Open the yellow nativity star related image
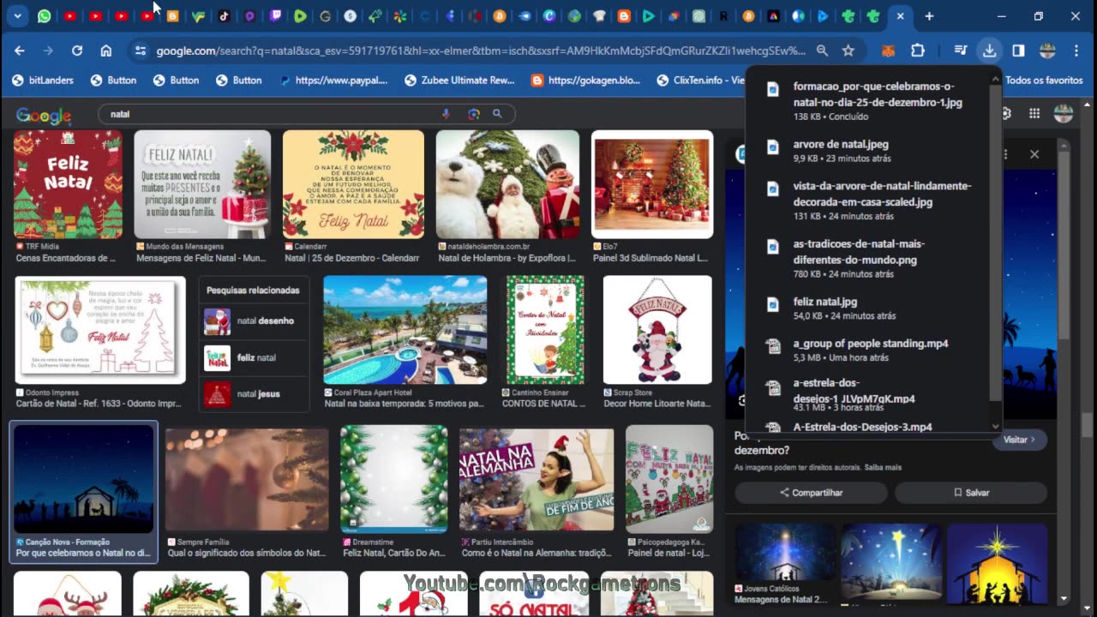Screen dimensions: 1097x617 coord(997,564)
